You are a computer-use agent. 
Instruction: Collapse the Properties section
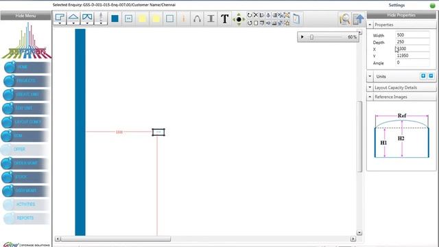370,25
